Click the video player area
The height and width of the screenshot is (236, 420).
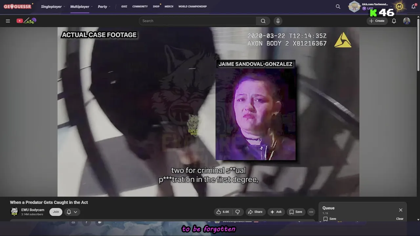[x=208, y=112]
